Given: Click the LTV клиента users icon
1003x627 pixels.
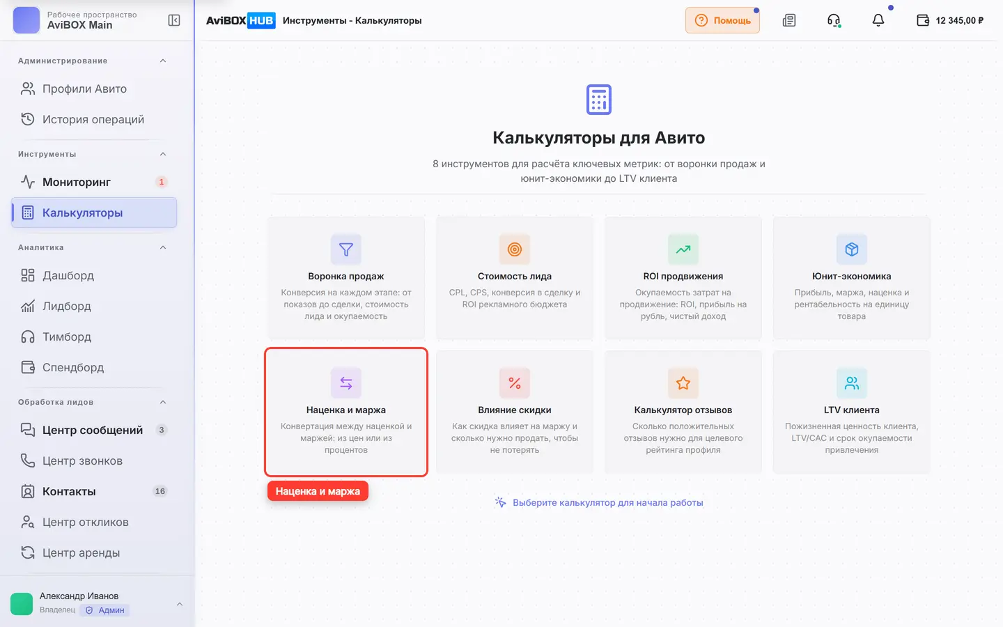Looking at the screenshot, I should tap(852, 383).
